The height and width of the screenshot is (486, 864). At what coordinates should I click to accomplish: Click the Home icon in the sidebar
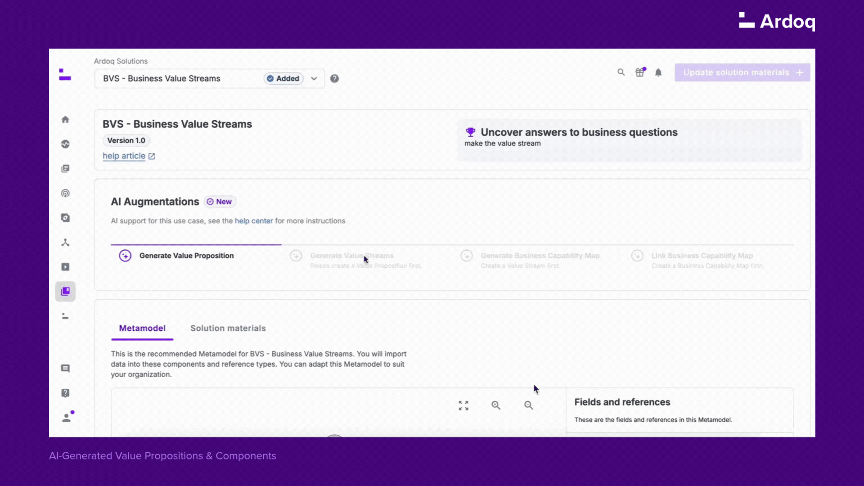pos(65,119)
